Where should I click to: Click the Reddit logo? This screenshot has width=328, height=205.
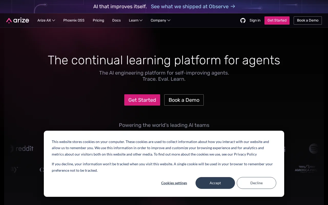pos(22,149)
